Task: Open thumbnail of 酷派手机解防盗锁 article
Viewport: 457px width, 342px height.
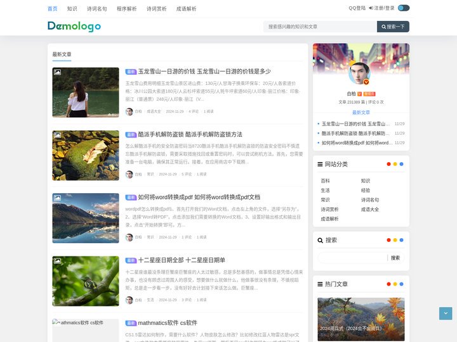Action: 86,155
